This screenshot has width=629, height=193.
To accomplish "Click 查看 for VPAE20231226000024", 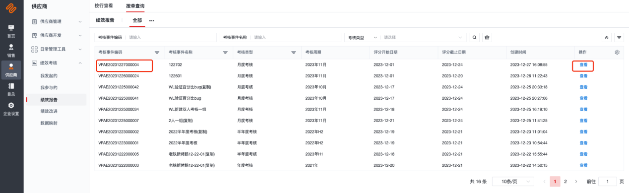I will pyautogui.click(x=583, y=76).
